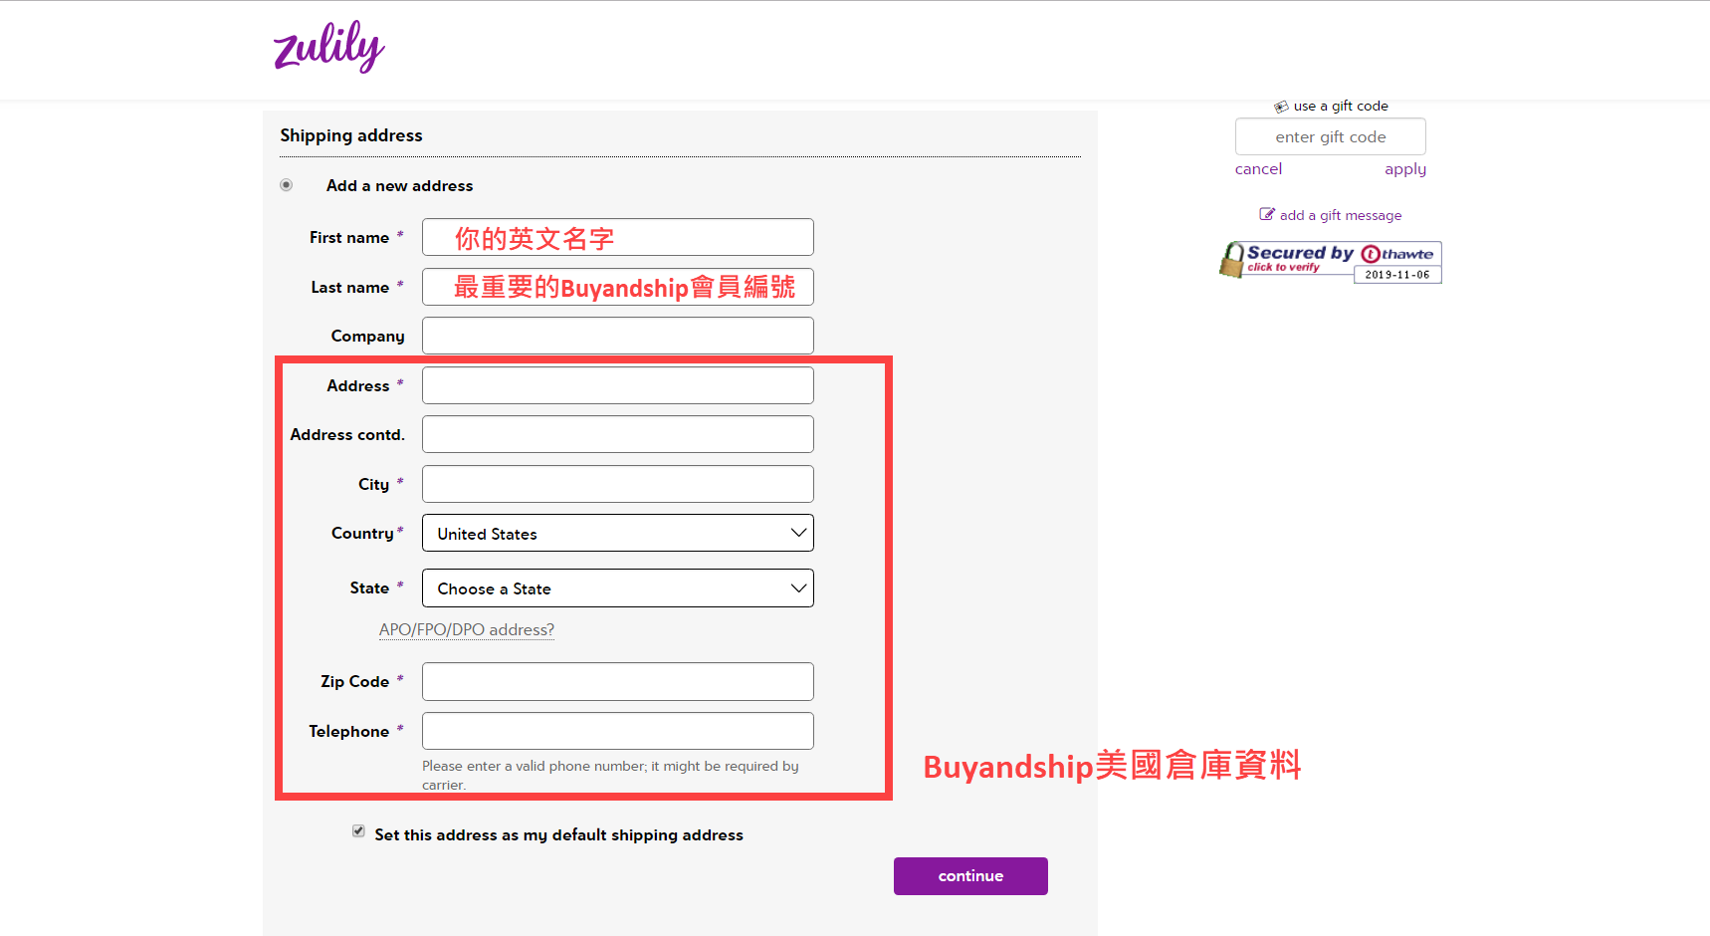Click the gift code tag icon
Viewport: 1710px width, 936px height.
tap(1281, 107)
